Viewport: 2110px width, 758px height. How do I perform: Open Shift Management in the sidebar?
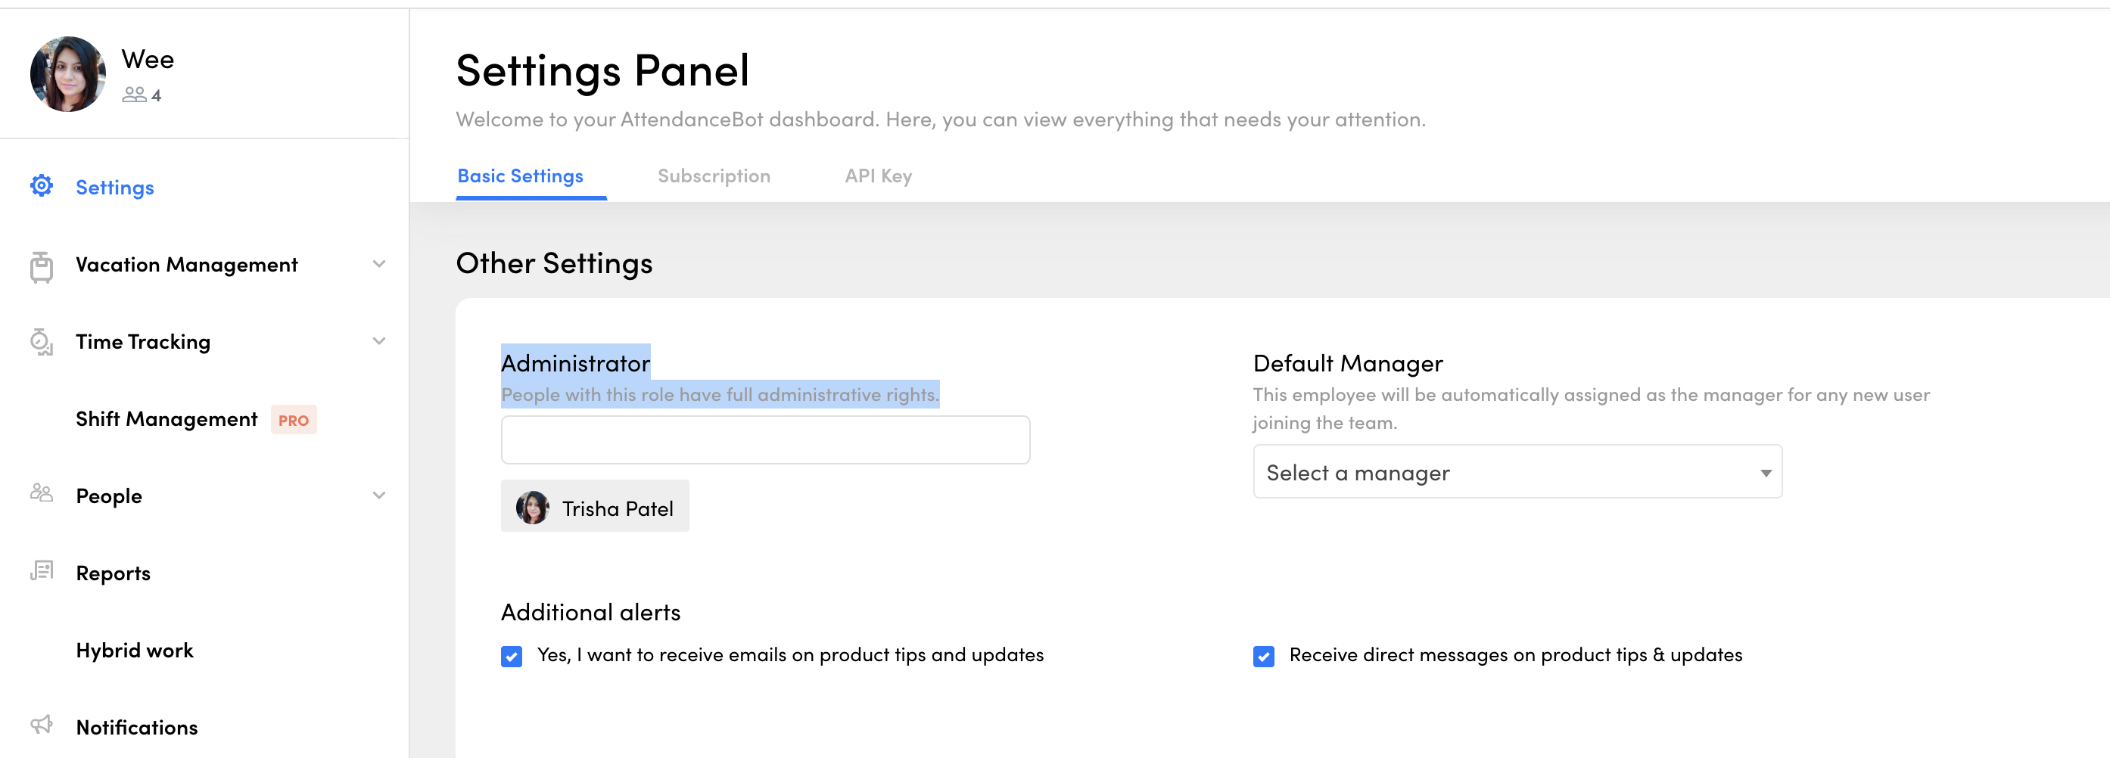(167, 419)
